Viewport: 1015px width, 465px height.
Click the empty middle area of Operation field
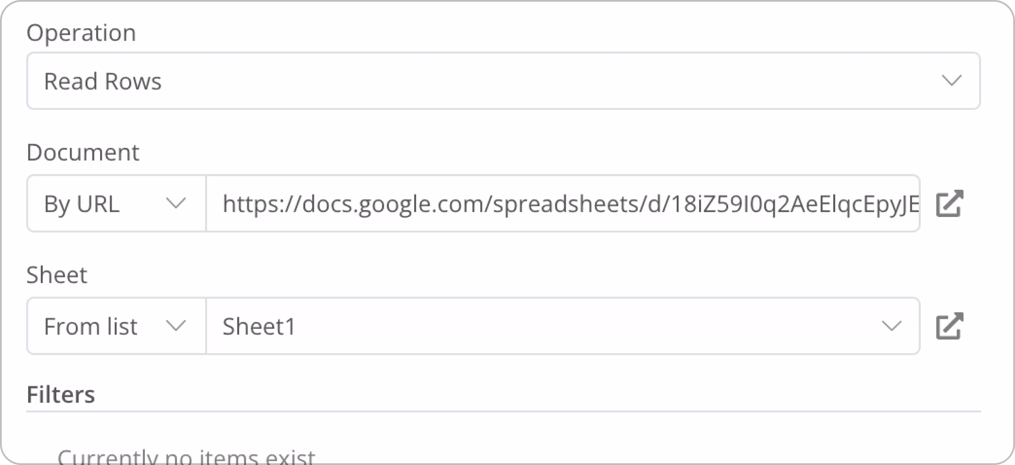coord(512,81)
